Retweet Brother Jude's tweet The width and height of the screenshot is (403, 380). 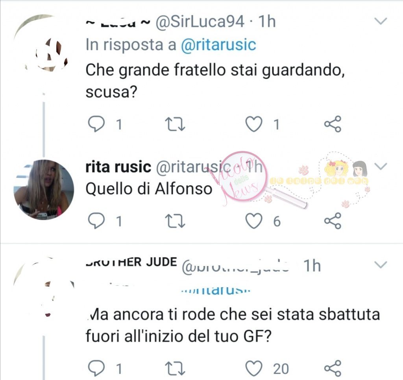click(175, 369)
